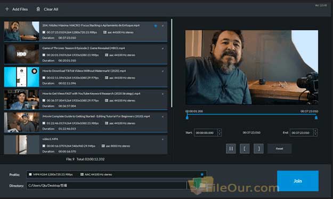Click audio stream icon in MACRO Focus Stacking row
The height and width of the screenshot is (199, 333).
pos(105,32)
